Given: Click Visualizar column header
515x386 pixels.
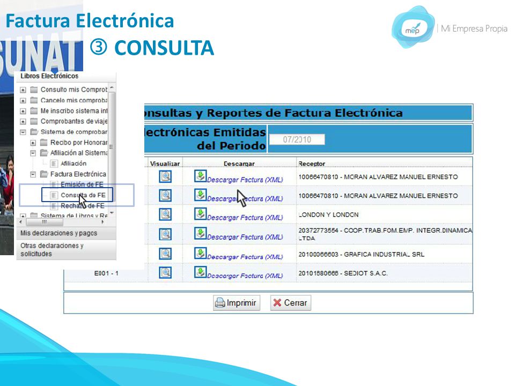Looking at the screenshot, I should (x=165, y=164).
